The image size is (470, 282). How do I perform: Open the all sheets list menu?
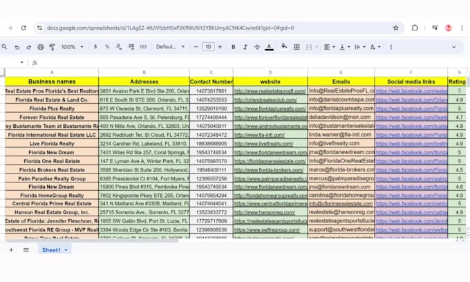coord(26,250)
